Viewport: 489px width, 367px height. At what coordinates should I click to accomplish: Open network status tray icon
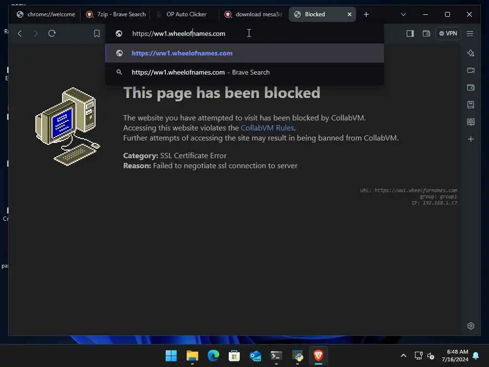point(418,356)
